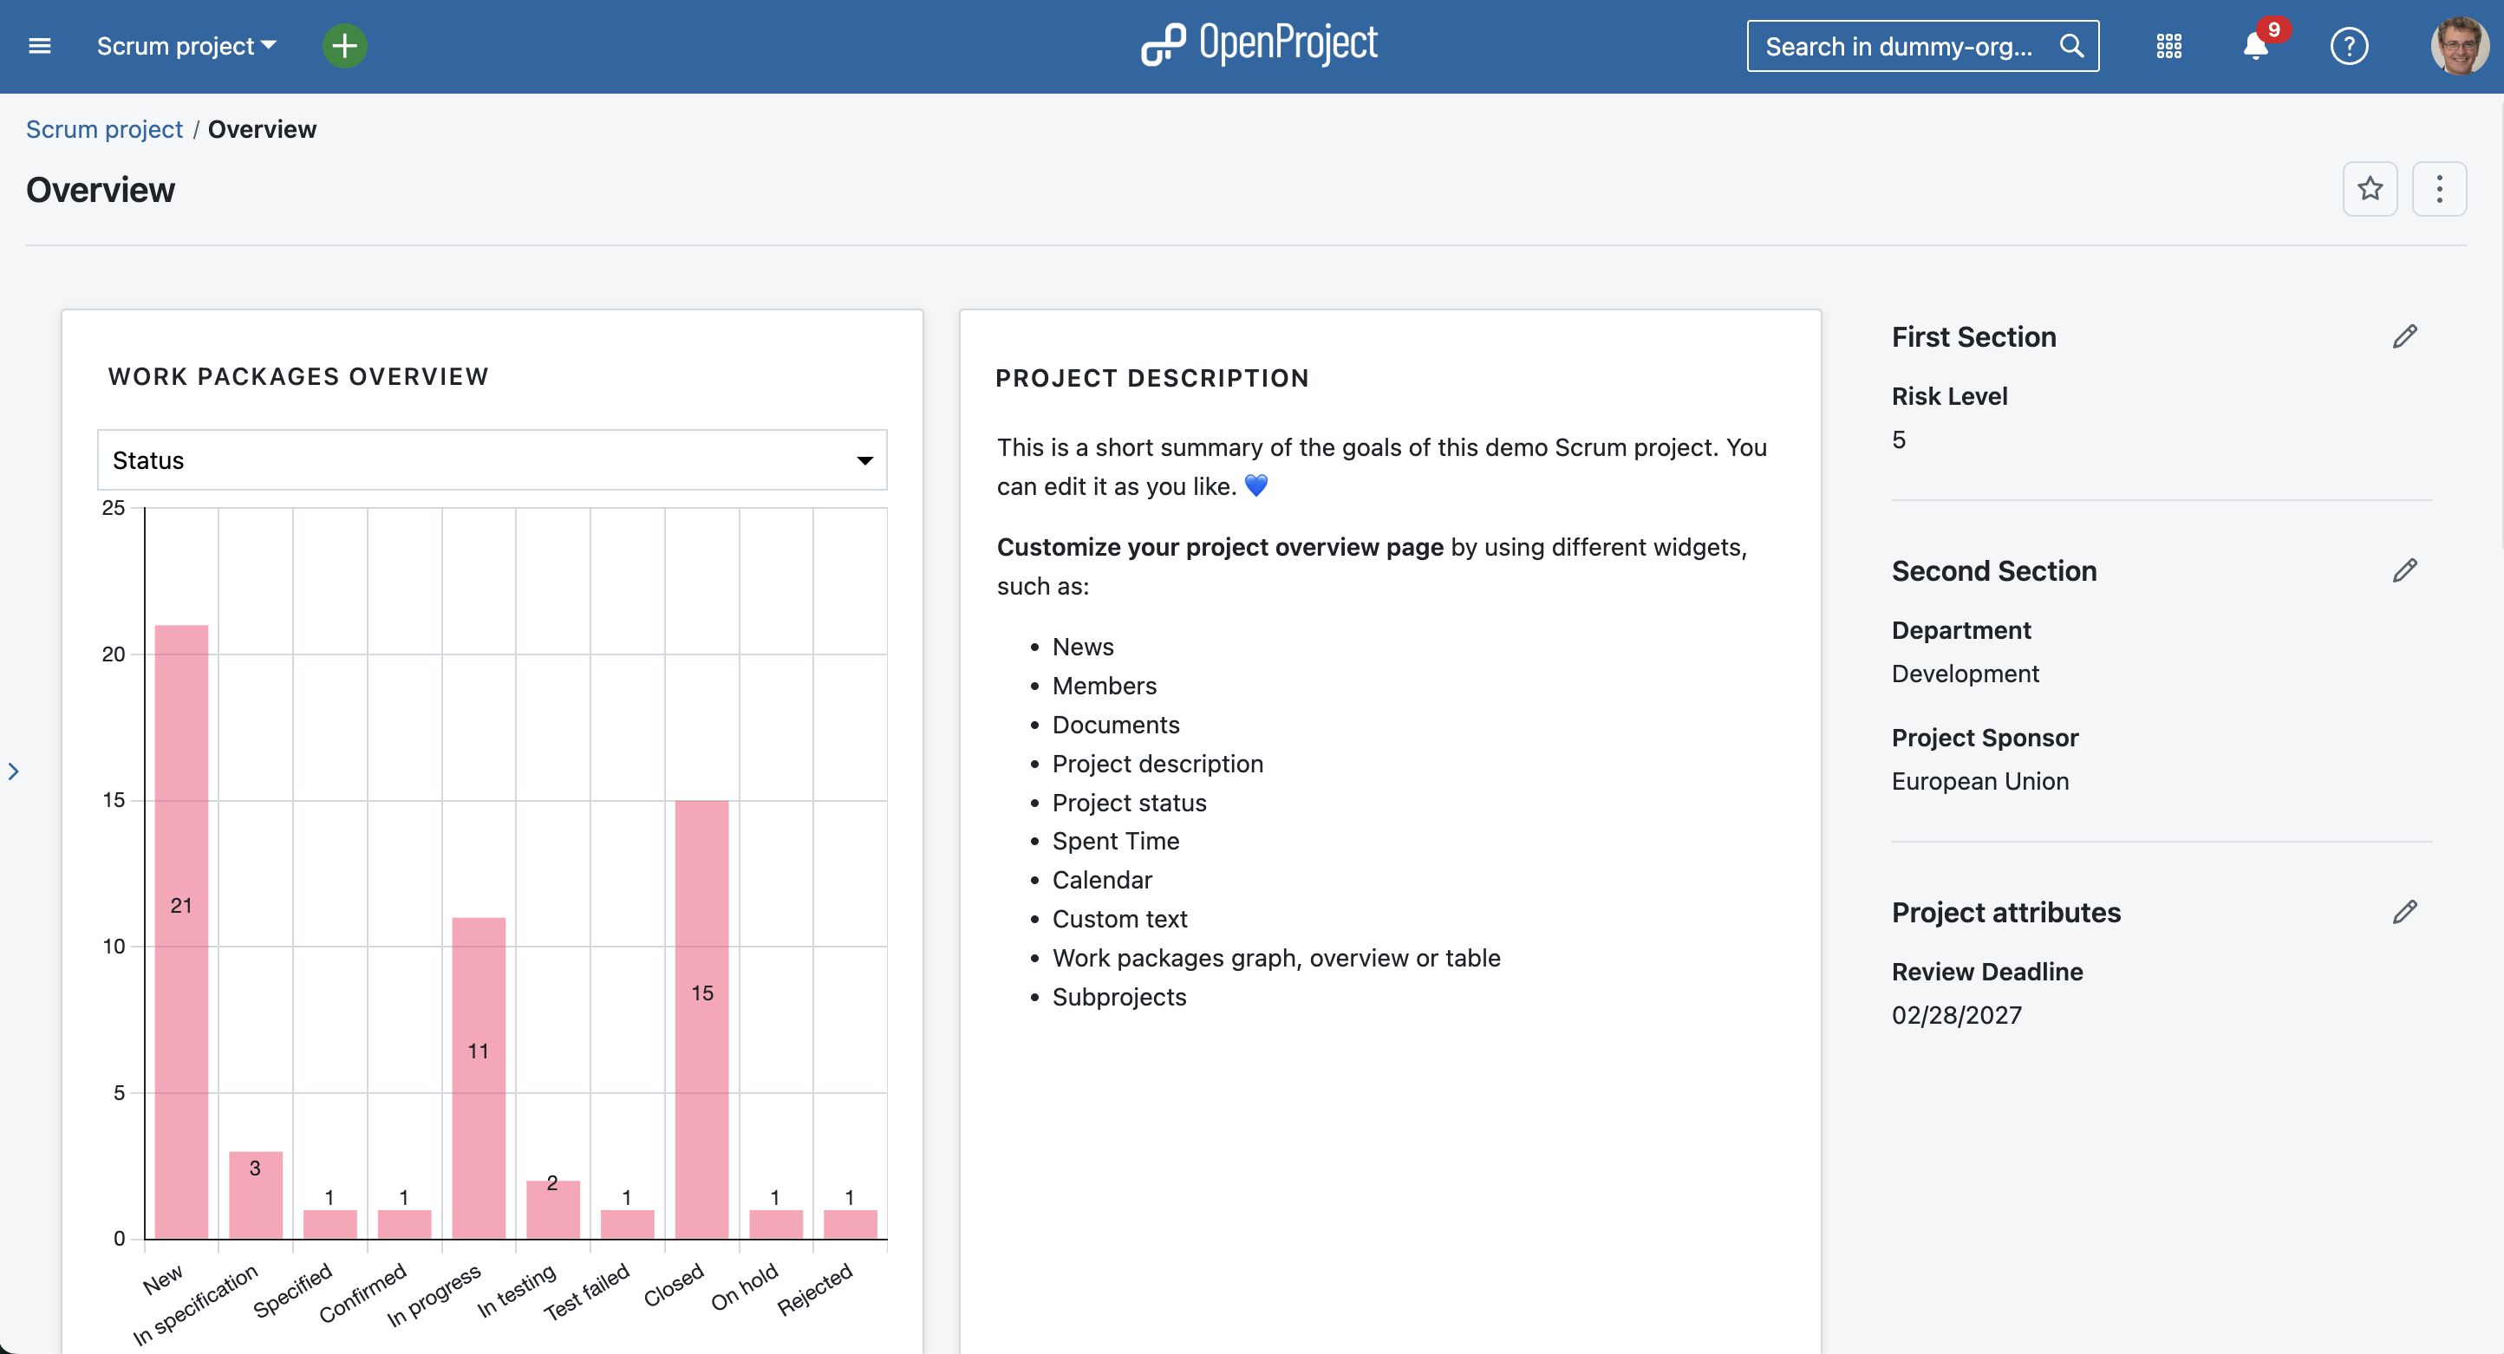Viewport: 2504px width, 1354px height.
Task: Click the search magnifier icon
Action: coord(2072,46)
